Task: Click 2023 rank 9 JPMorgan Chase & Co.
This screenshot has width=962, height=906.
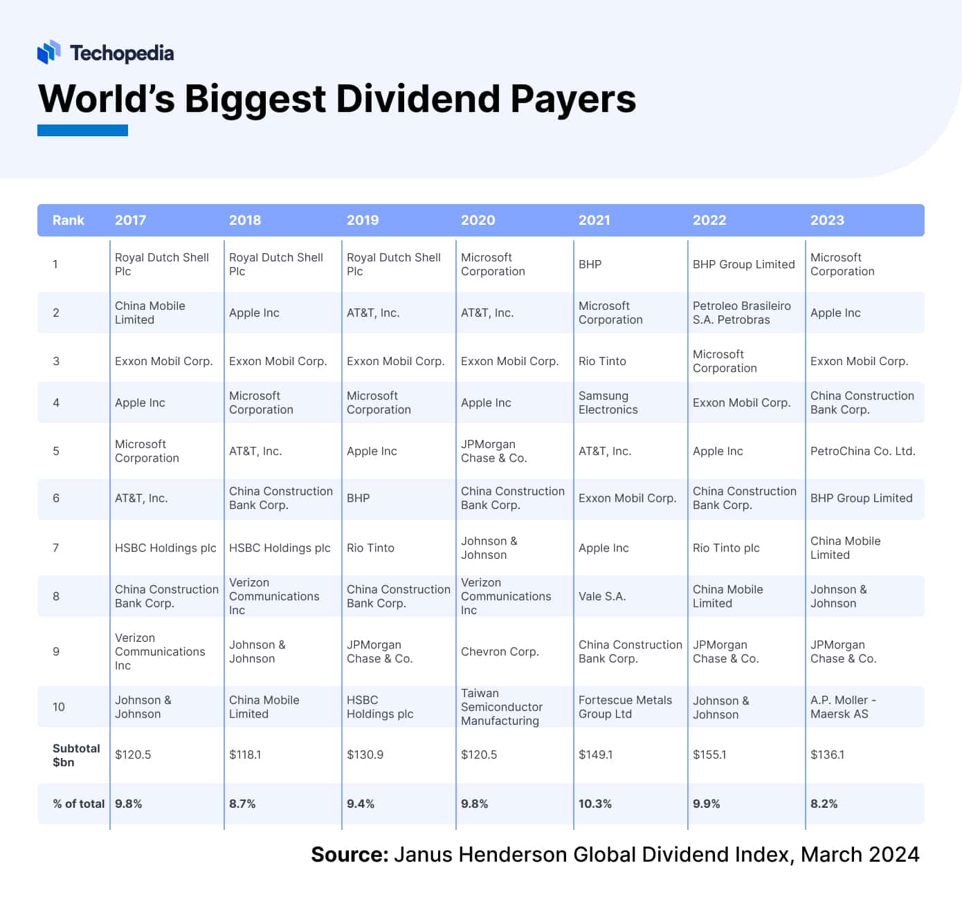Action: 844,651
